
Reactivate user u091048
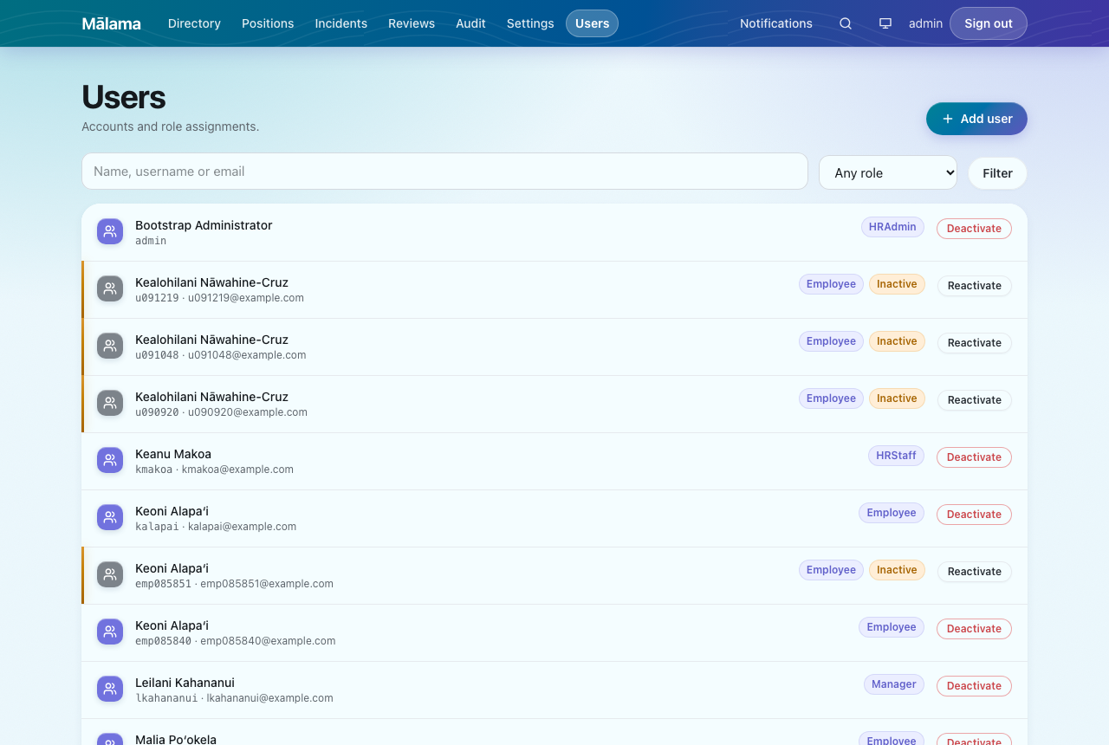pyautogui.click(x=975, y=343)
